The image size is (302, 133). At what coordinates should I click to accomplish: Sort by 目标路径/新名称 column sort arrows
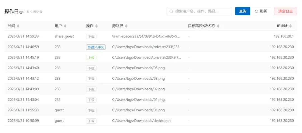pos(218,26)
